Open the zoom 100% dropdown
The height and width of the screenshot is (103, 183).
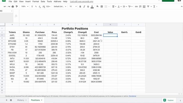point(25,7)
